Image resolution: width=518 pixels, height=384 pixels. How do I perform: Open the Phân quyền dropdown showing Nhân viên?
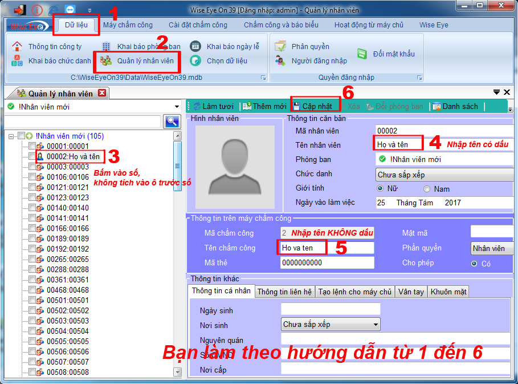[492, 248]
